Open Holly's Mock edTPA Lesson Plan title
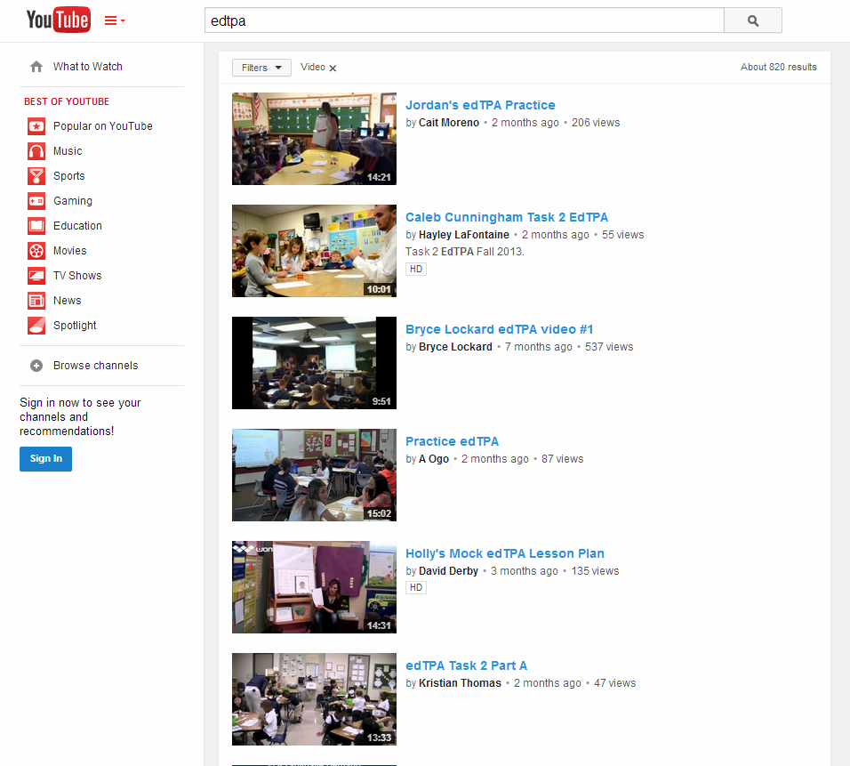This screenshot has width=850, height=766. 505,554
